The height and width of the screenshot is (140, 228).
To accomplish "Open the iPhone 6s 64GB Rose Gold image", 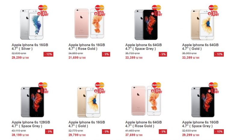I will (146, 101).
